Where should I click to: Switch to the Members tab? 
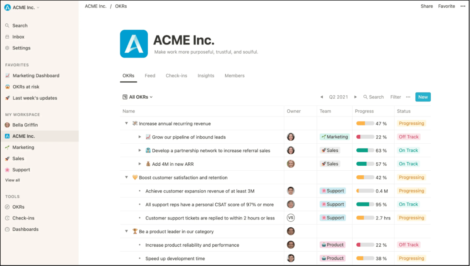(x=234, y=76)
